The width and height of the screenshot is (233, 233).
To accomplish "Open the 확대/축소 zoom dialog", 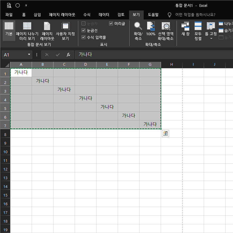I will (x=138, y=31).
